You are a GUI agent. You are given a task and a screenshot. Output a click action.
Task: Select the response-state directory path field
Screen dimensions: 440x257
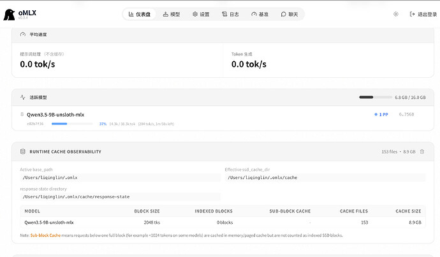pyautogui.click(x=120, y=196)
